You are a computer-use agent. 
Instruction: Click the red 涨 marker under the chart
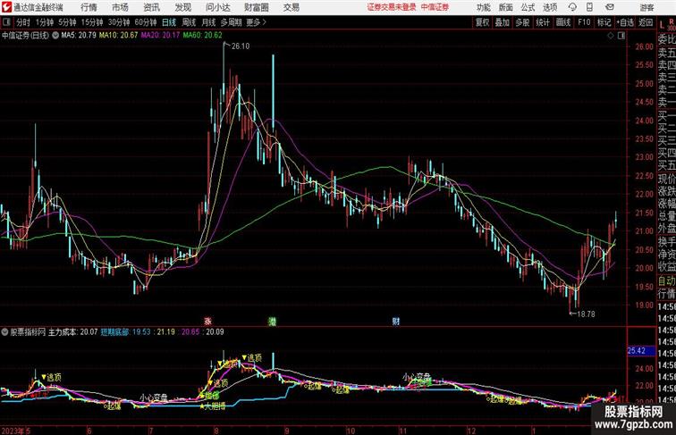[x=207, y=321]
